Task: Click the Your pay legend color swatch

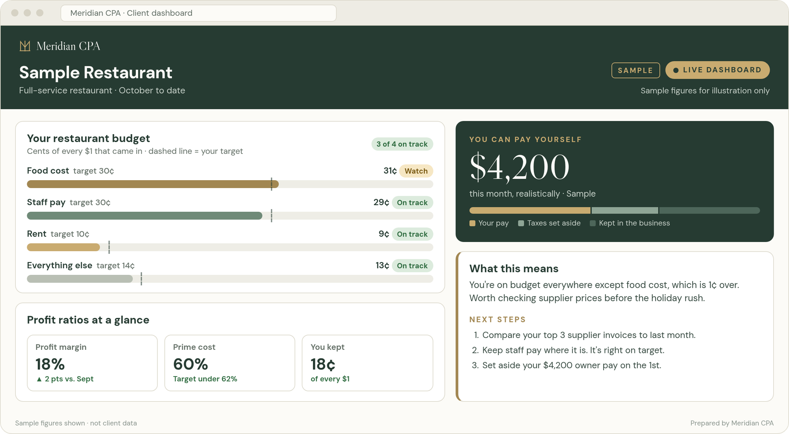Action: (473, 223)
